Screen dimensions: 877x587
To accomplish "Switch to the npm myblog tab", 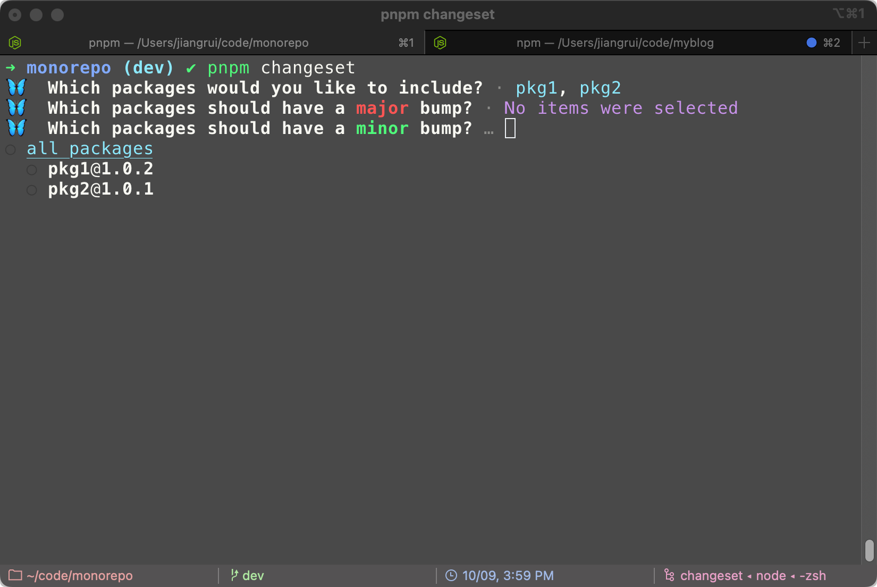I will 638,43.
